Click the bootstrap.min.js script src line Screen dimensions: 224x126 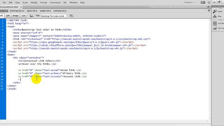(75, 48)
